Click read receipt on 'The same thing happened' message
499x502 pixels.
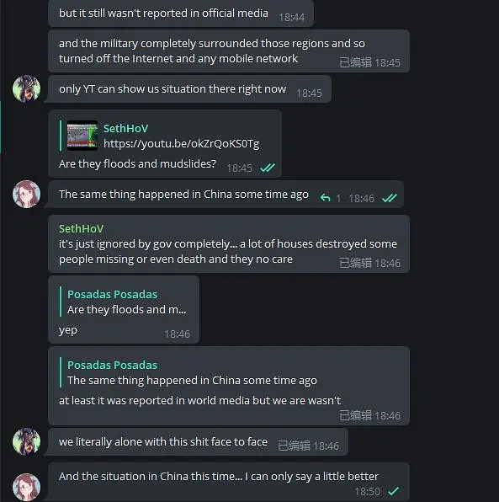click(390, 198)
